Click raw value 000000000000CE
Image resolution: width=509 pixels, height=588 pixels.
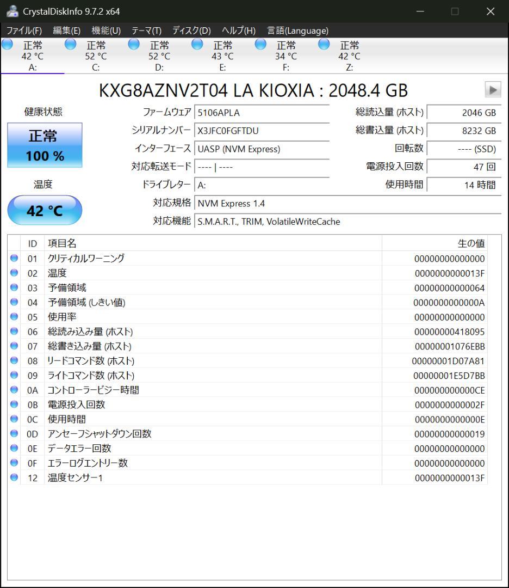pyautogui.click(x=449, y=390)
